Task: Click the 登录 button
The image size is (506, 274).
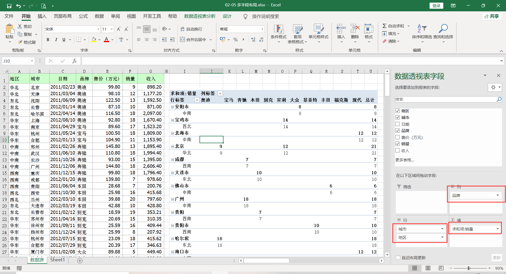Action: 436,5
